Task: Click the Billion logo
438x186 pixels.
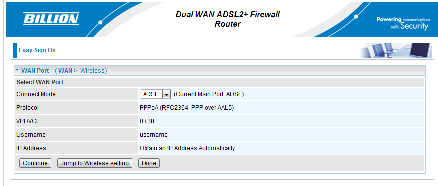Action: tap(51, 19)
